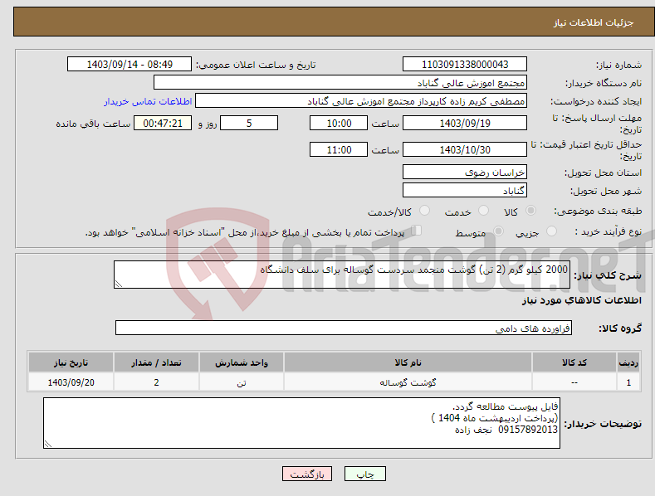Click the گوشت گوساله table cell

(408, 382)
